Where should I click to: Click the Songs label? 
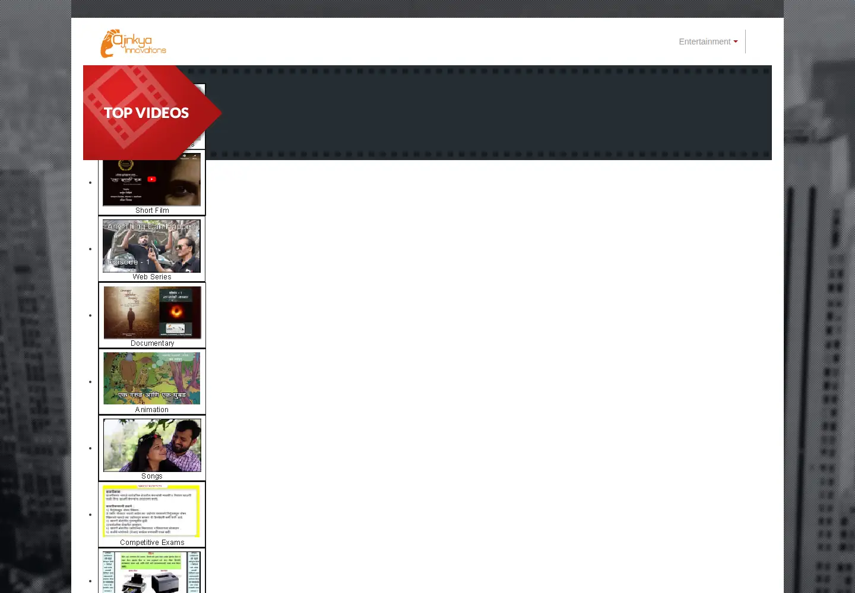coord(152,476)
